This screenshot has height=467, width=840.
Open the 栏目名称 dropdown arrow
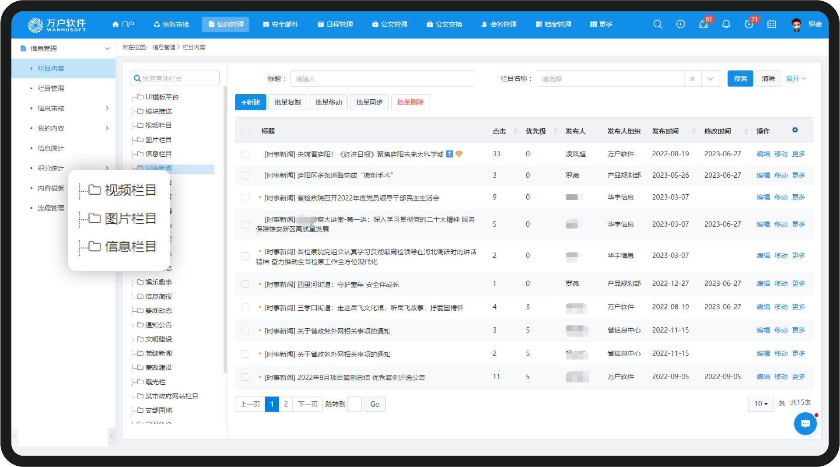[710, 79]
